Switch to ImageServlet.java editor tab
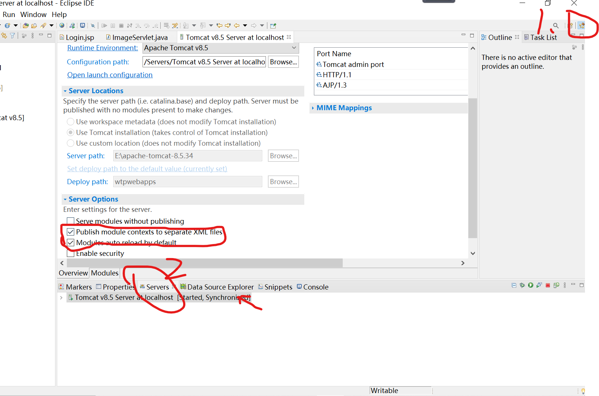599x396 pixels. point(137,37)
